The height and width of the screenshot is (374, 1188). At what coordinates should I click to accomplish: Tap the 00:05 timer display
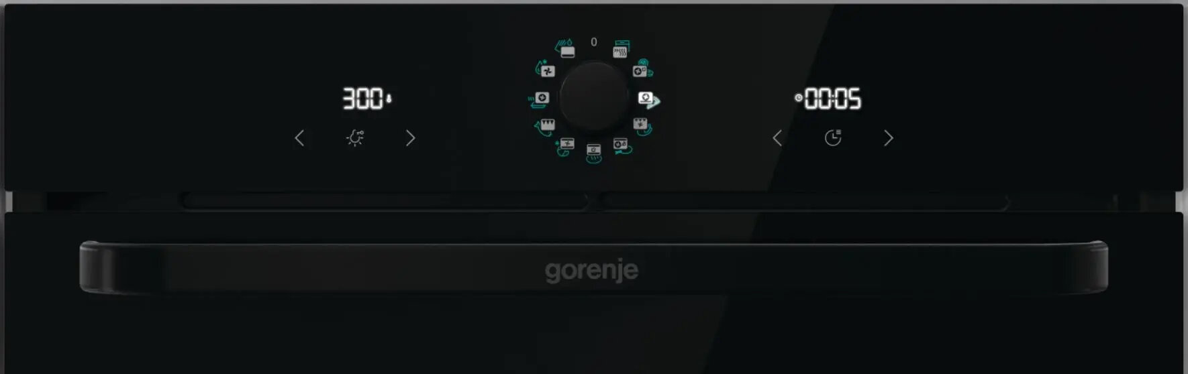point(828,99)
